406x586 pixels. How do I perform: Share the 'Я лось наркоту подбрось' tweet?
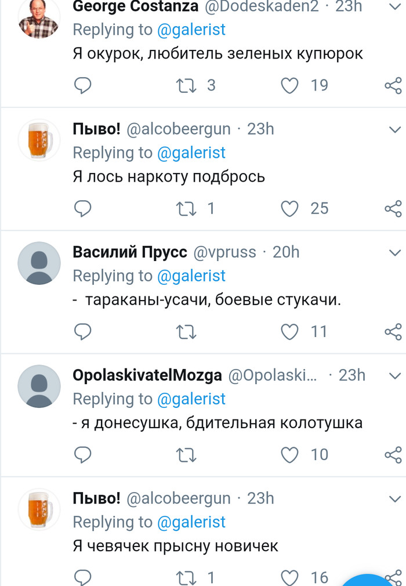393,209
